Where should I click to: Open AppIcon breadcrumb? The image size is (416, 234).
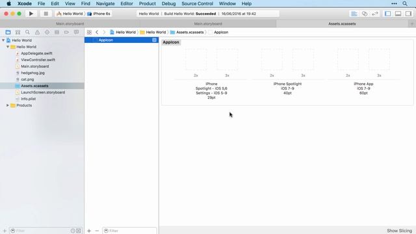[x=218, y=32]
